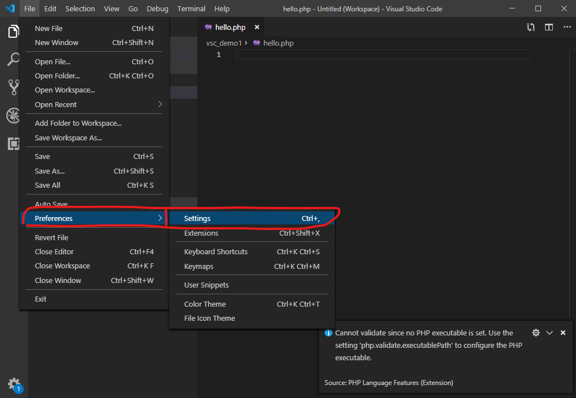
Task: Open the Selection menu
Action: click(80, 8)
